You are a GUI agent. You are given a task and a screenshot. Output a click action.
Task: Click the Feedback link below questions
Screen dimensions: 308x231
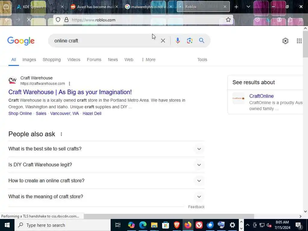196,207
